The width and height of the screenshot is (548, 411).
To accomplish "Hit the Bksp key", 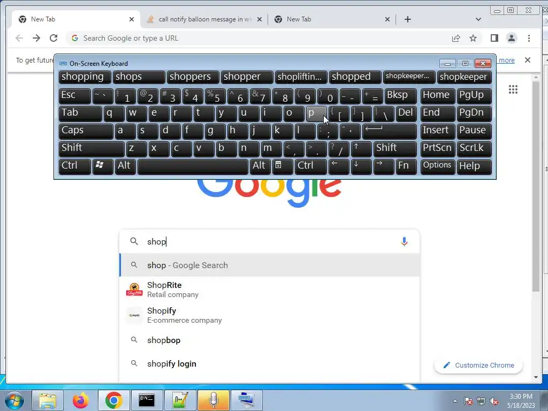I will (x=400, y=96).
